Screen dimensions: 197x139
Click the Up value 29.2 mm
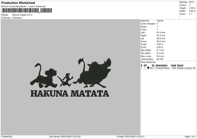[x=161, y=38]
